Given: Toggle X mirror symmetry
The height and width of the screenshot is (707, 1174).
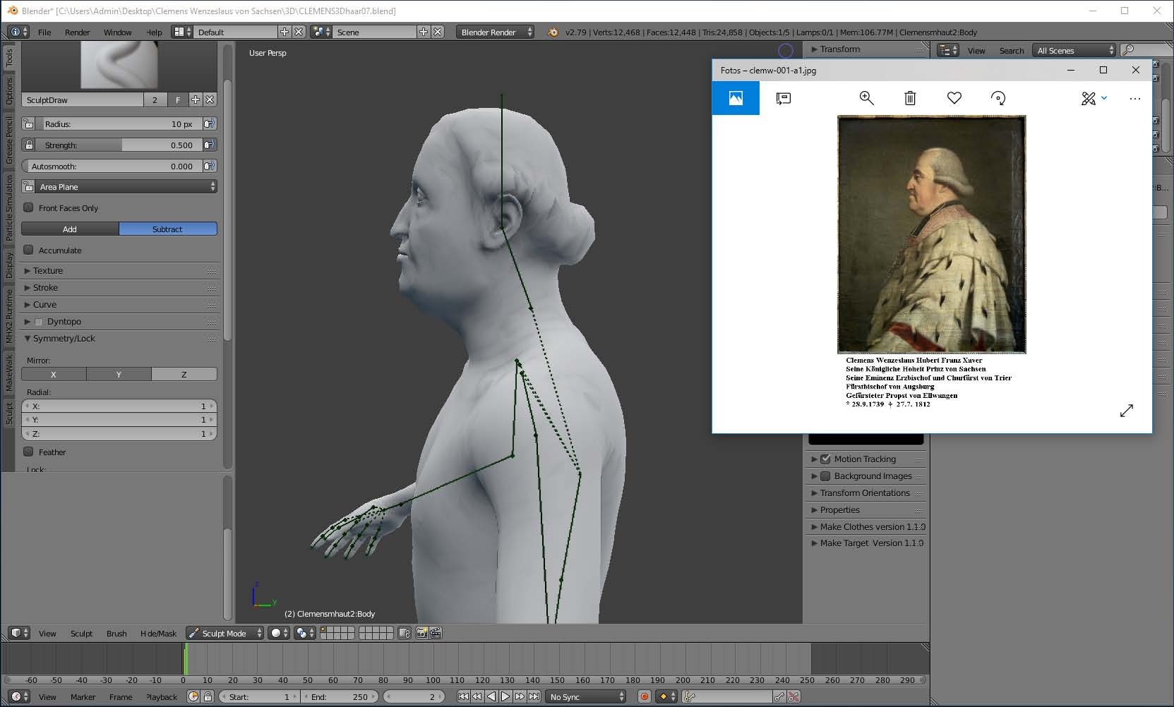Looking at the screenshot, I should (54, 374).
